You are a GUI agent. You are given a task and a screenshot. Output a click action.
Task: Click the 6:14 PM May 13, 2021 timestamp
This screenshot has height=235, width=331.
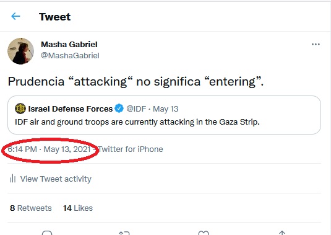[49, 149]
